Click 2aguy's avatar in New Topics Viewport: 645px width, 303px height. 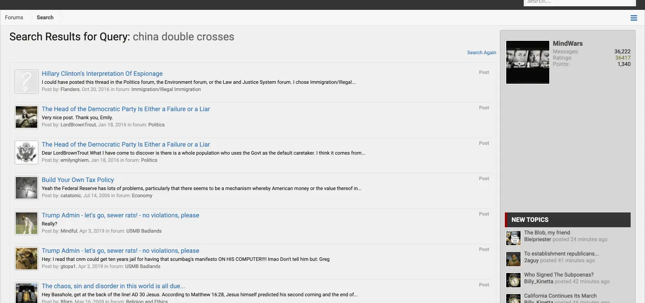click(x=513, y=259)
